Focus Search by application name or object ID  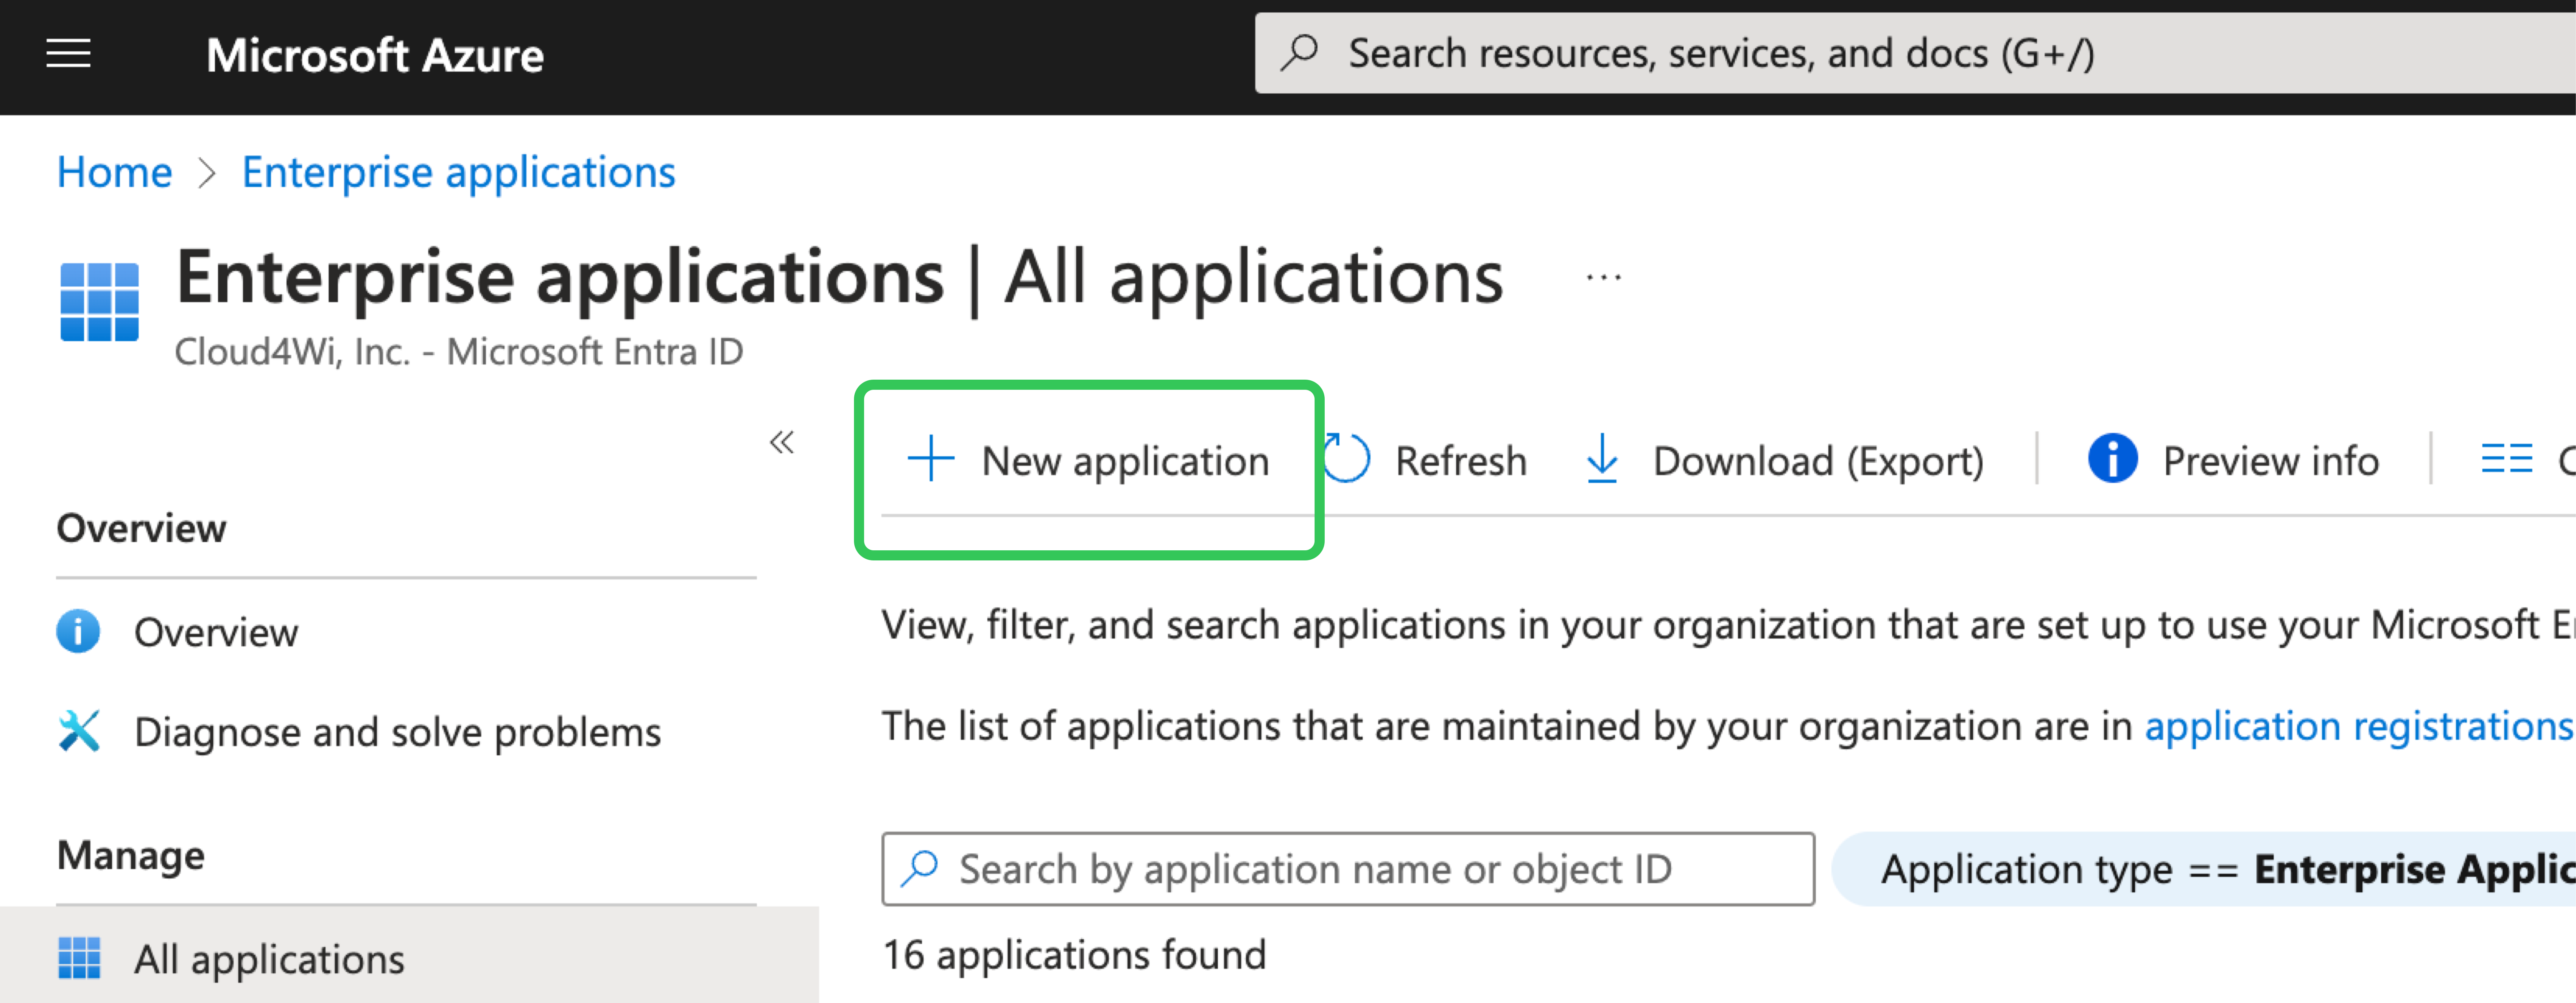tap(1348, 869)
